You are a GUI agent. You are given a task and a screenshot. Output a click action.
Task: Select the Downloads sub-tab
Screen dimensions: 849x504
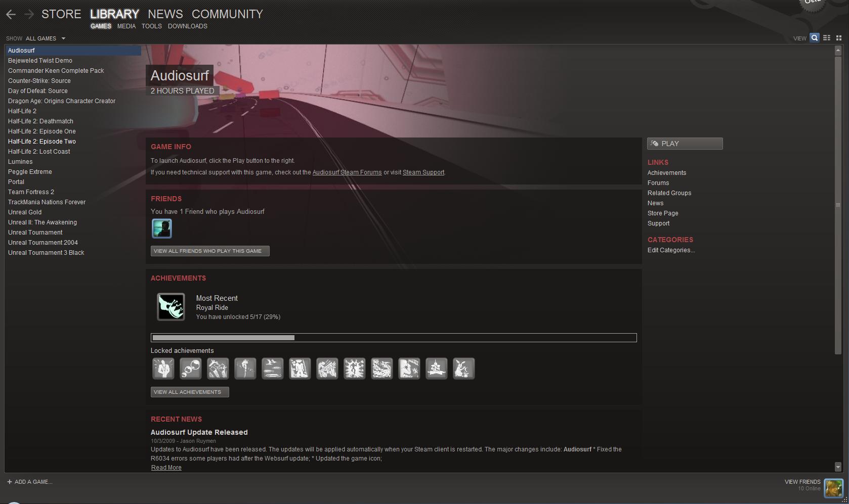point(188,26)
